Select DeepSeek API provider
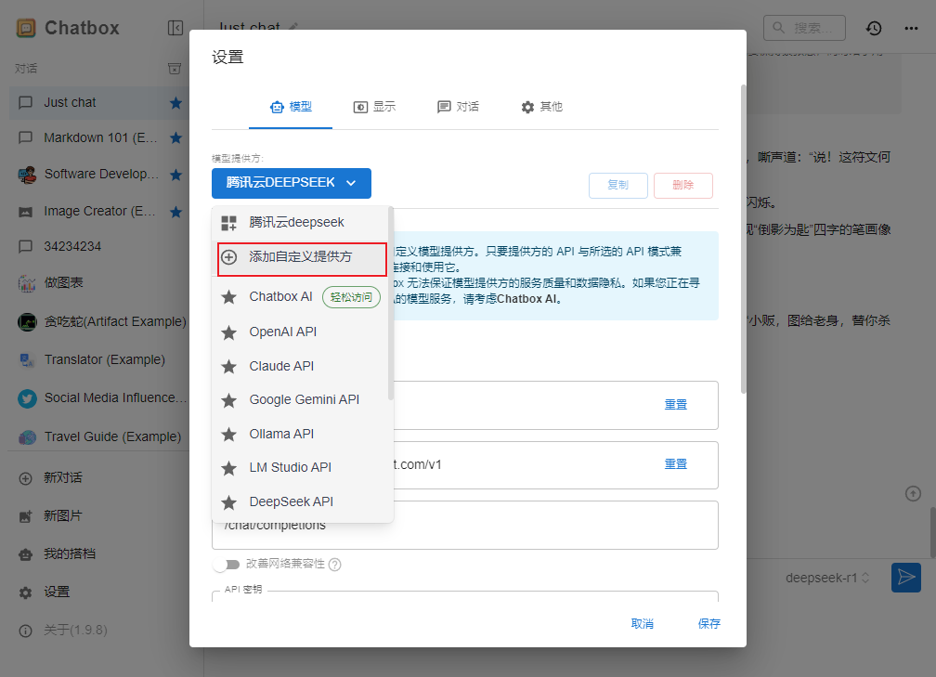This screenshot has height=677, width=936. pyautogui.click(x=300, y=502)
